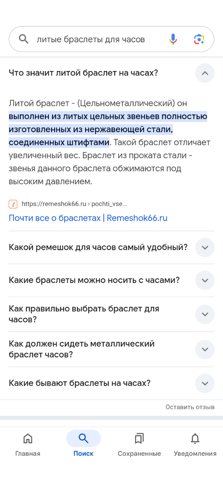The height and width of the screenshot is (484, 223).
Task: Switch to the Сохраненные tab label
Action: (x=139, y=453)
